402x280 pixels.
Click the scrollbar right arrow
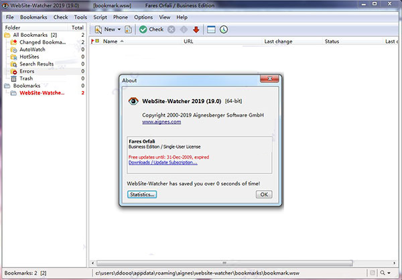click(x=395, y=263)
